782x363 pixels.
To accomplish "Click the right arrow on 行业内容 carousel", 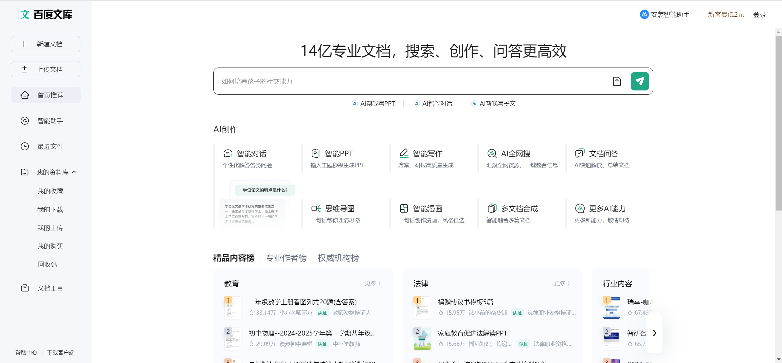I will coord(654,333).
